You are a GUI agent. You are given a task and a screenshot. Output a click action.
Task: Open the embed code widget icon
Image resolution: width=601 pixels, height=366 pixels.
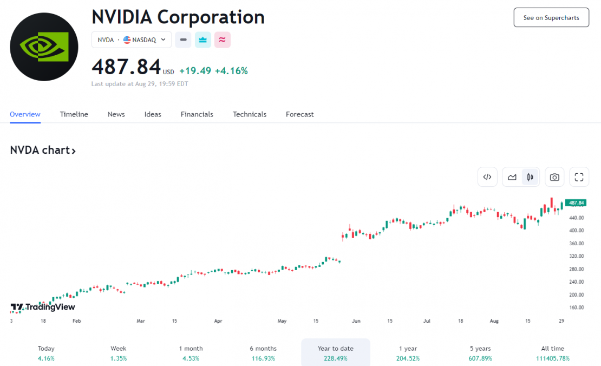(x=487, y=177)
